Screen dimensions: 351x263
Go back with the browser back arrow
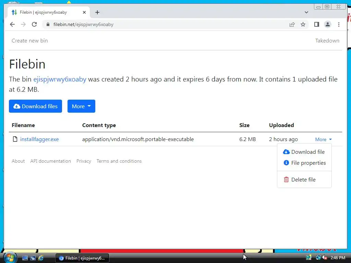pos(12,24)
